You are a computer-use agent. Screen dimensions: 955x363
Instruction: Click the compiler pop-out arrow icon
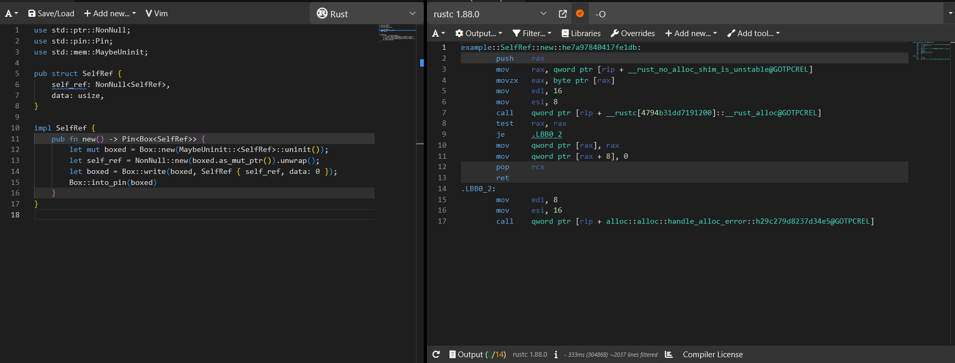pyautogui.click(x=563, y=14)
